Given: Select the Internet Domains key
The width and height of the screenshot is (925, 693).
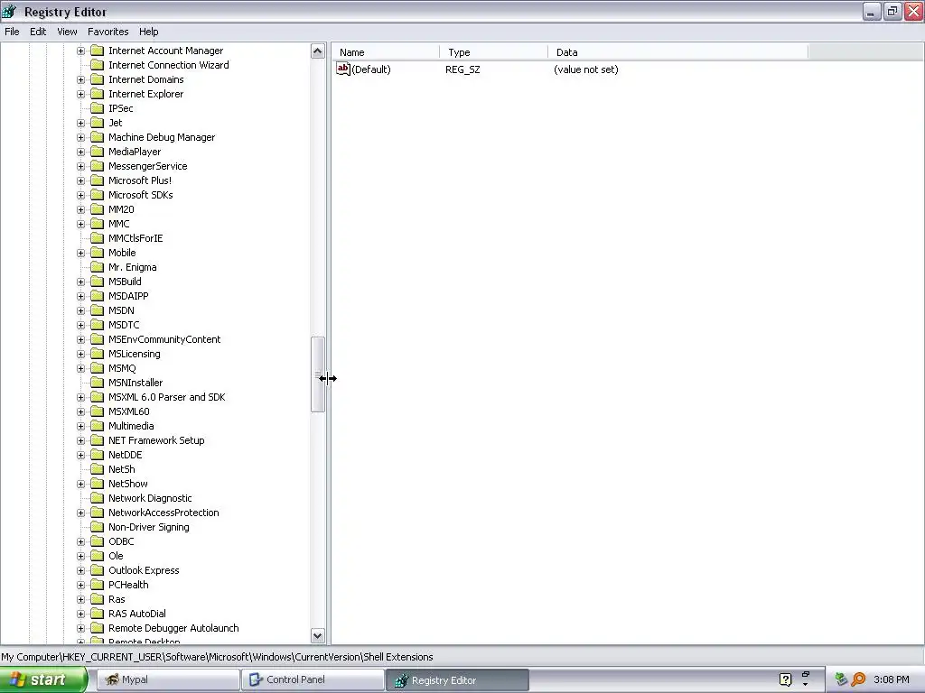Looking at the screenshot, I should tap(145, 79).
